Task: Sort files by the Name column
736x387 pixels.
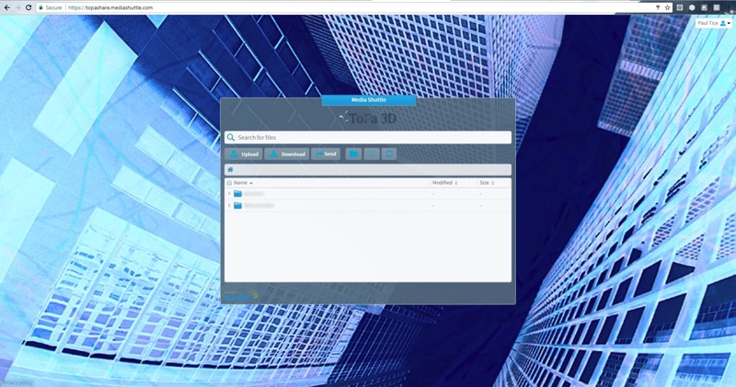Action: tap(243, 183)
